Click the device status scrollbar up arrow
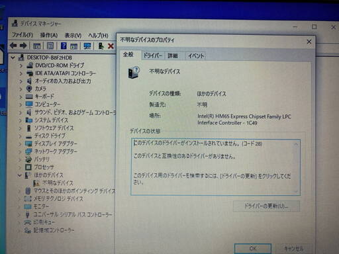 [x=296, y=144]
